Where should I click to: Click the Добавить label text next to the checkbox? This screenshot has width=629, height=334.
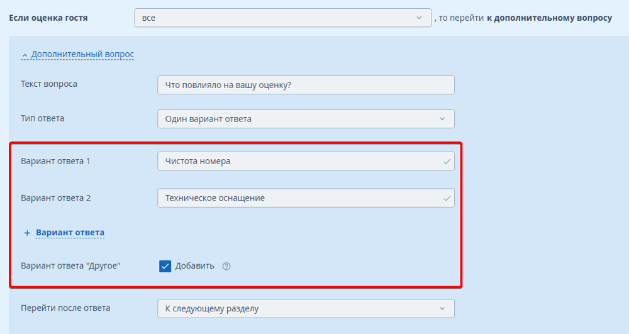(x=194, y=266)
